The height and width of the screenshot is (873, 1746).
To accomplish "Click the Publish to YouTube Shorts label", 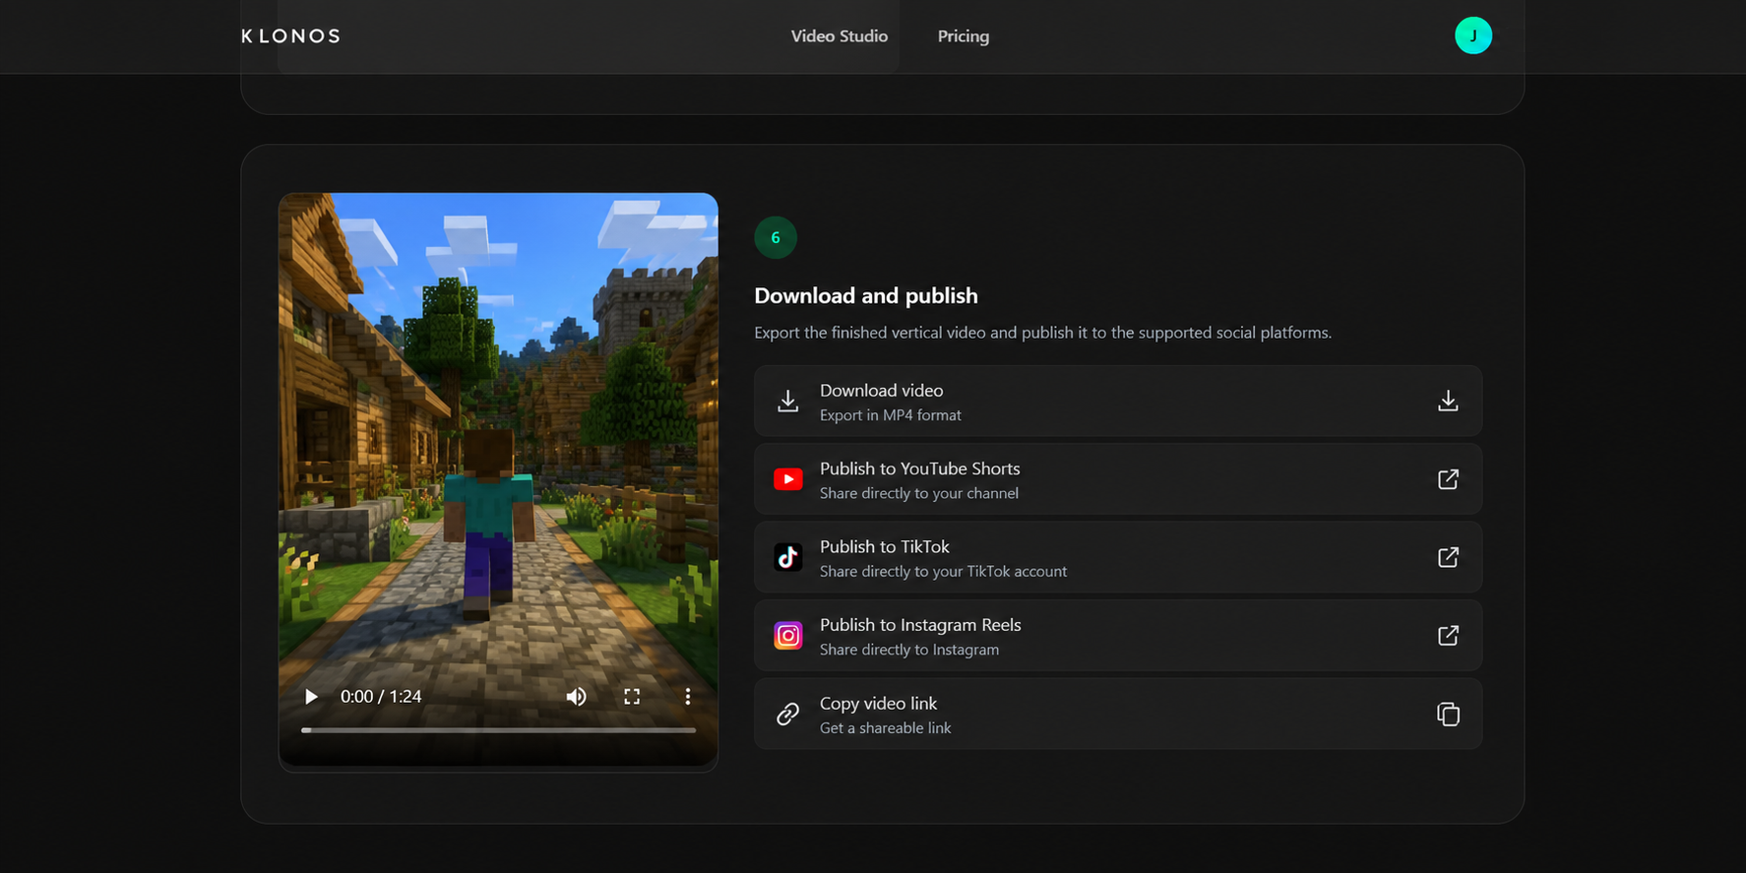I will point(919,468).
